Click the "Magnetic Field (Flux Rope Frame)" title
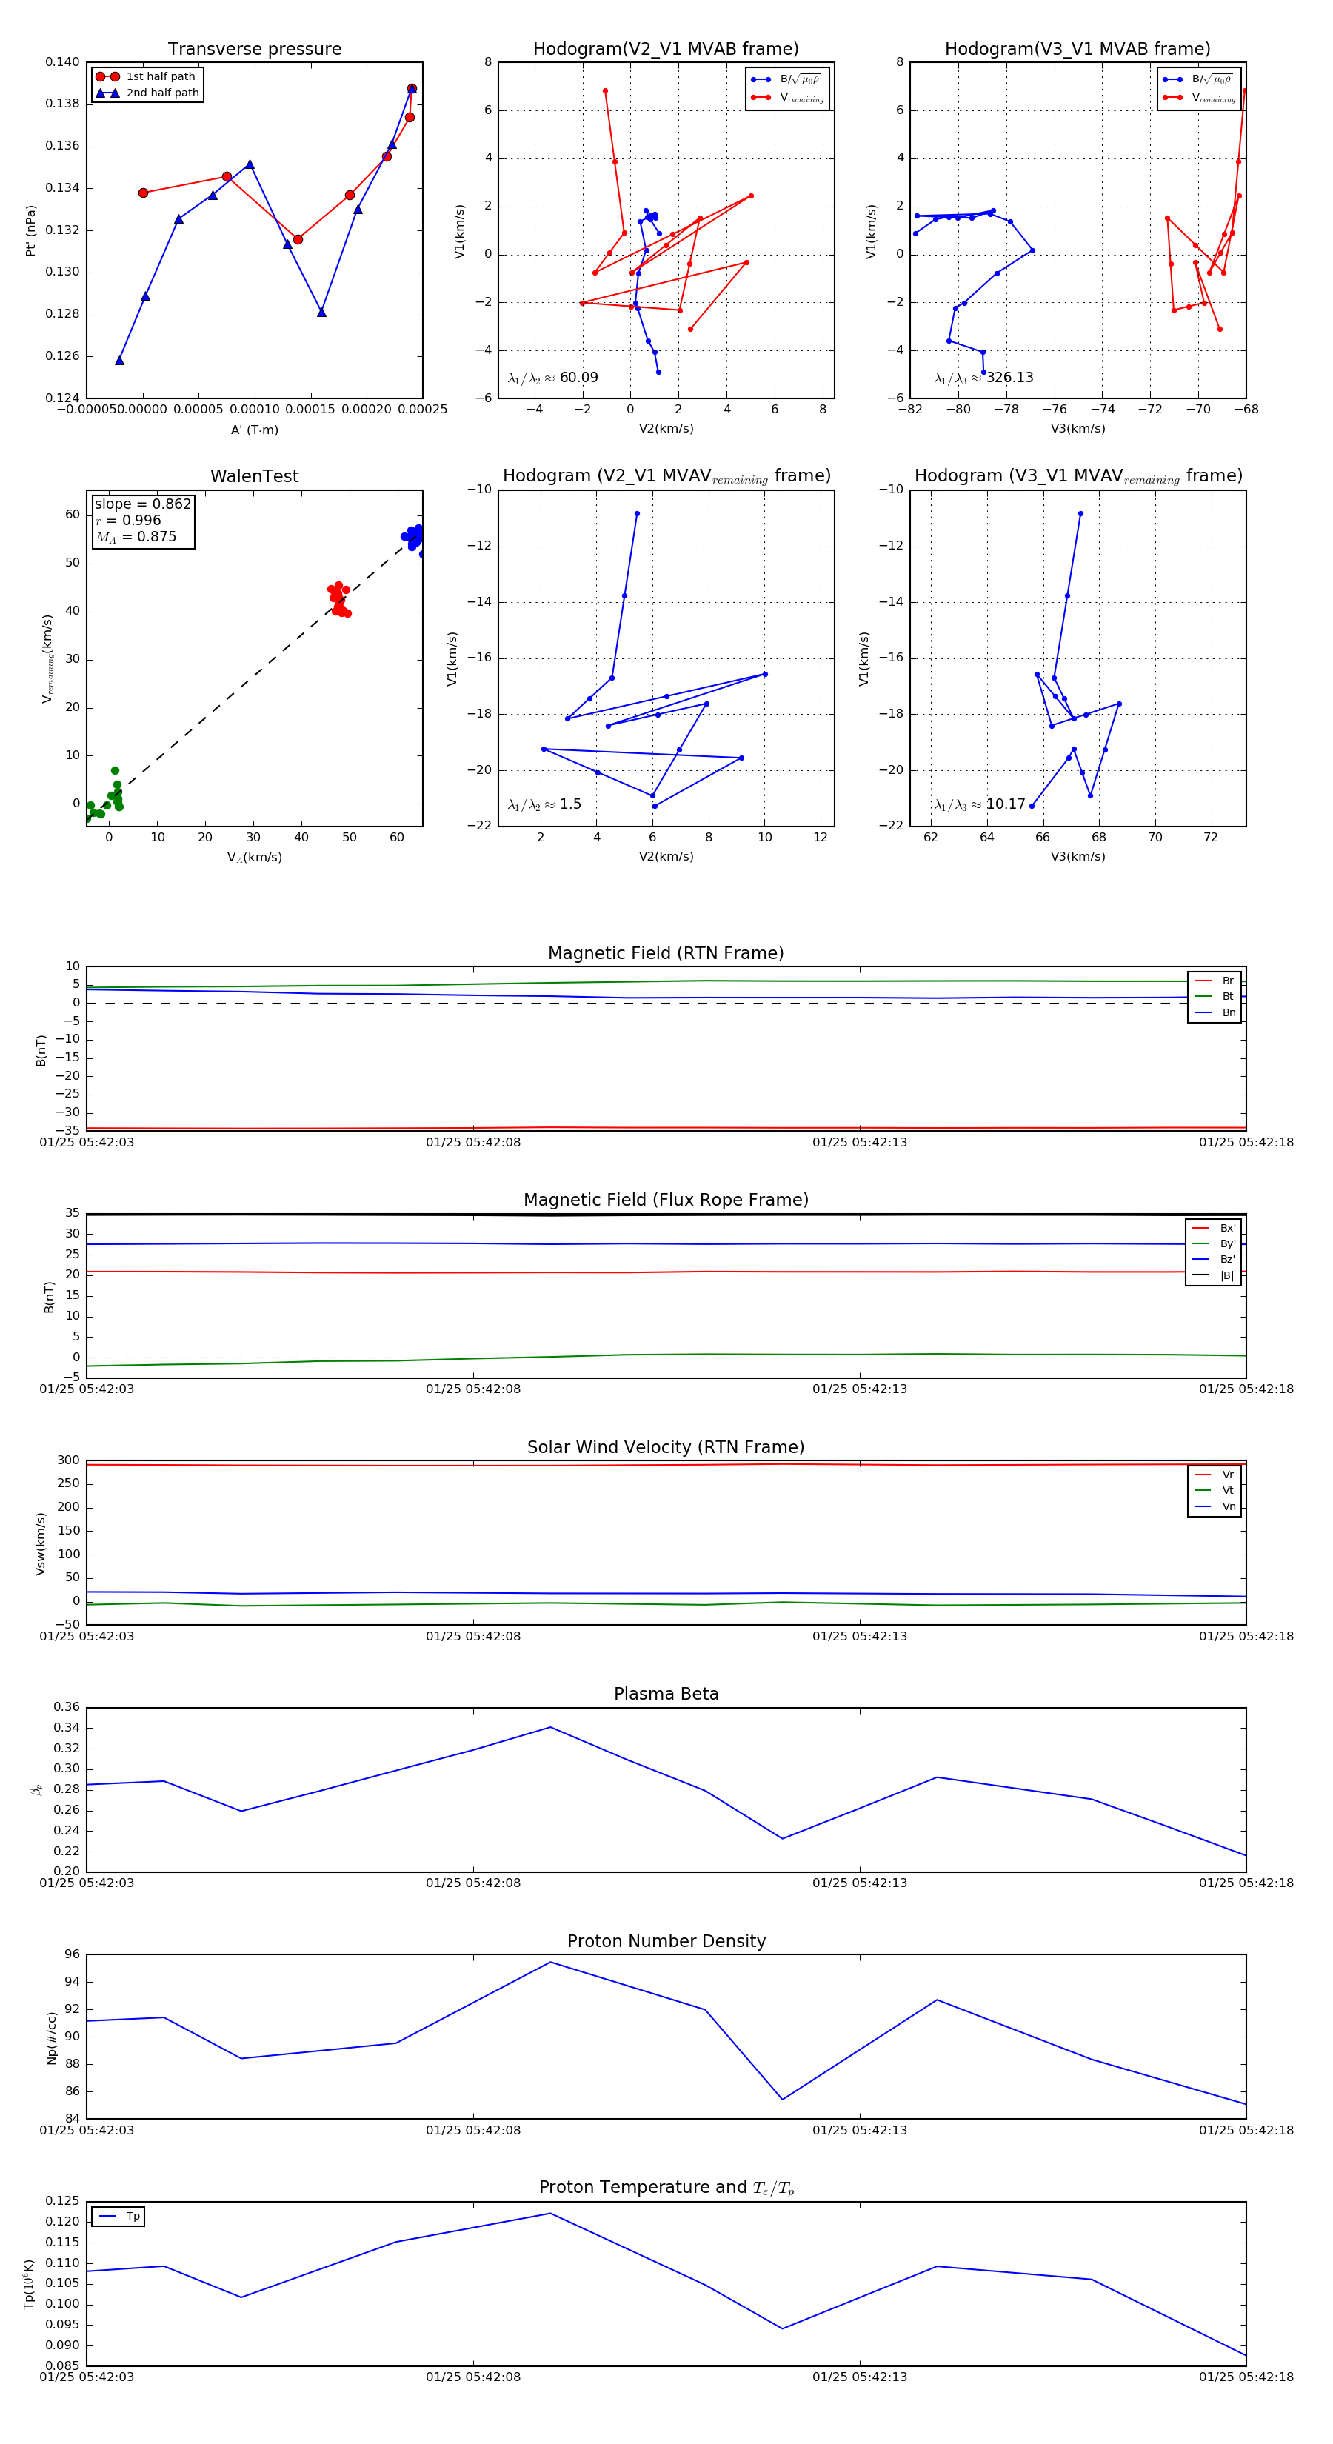Screen dimensions: 1333x2444 pos(666,1201)
